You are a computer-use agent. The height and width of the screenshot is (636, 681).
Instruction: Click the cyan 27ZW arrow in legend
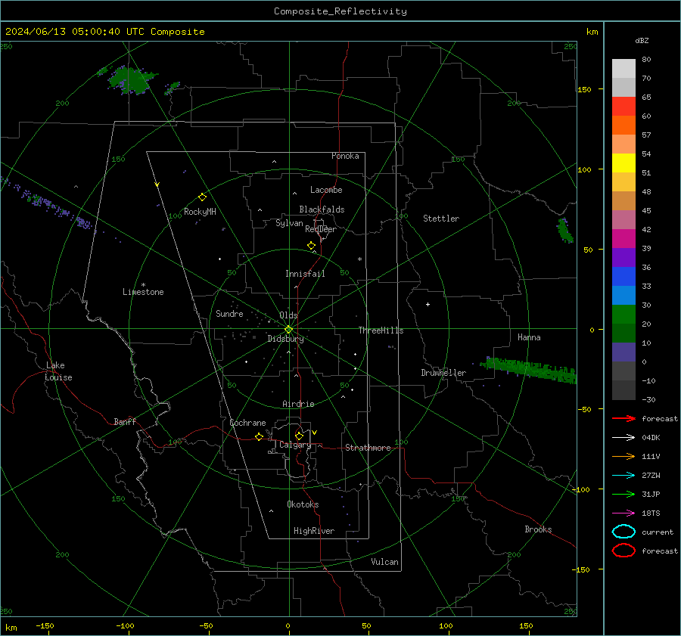(623, 476)
